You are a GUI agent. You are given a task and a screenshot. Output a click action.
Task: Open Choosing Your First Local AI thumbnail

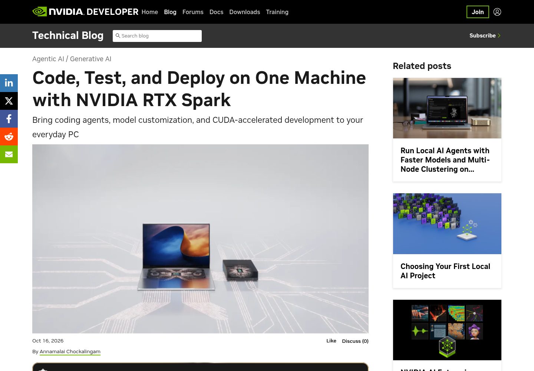[447, 224]
